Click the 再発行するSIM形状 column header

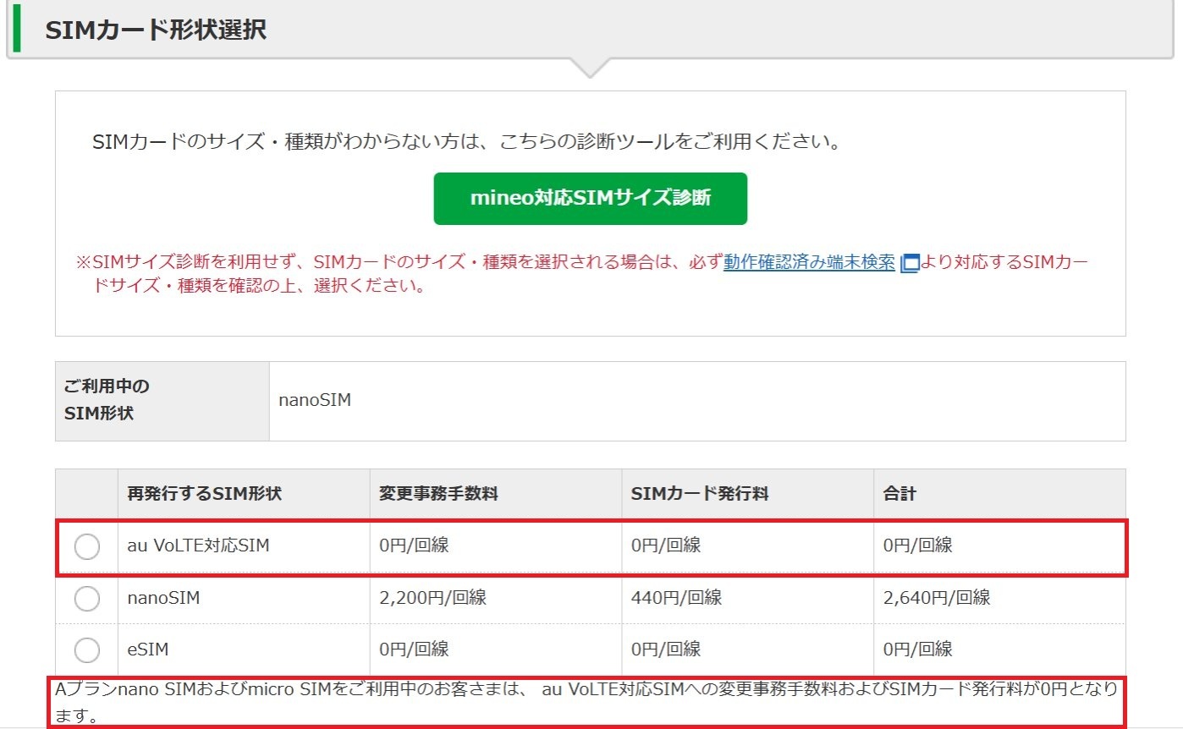click(x=204, y=494)
